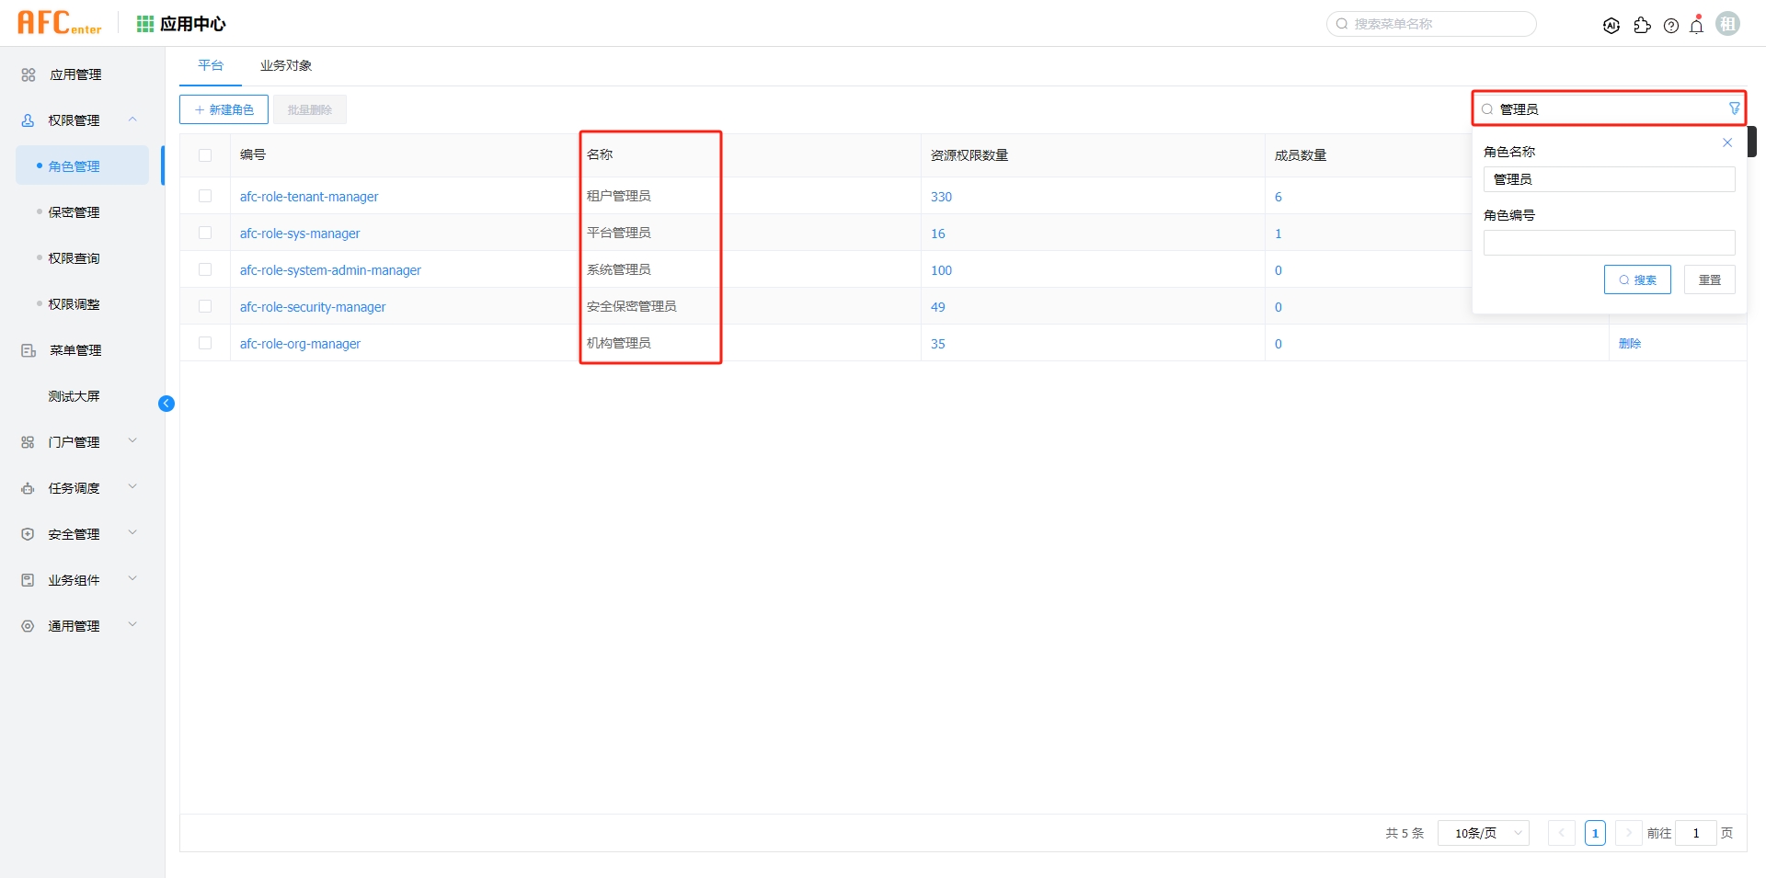Select the 菜单管理 sidebar item
This screenshot has width=1766, height=878.
[73, 350]
